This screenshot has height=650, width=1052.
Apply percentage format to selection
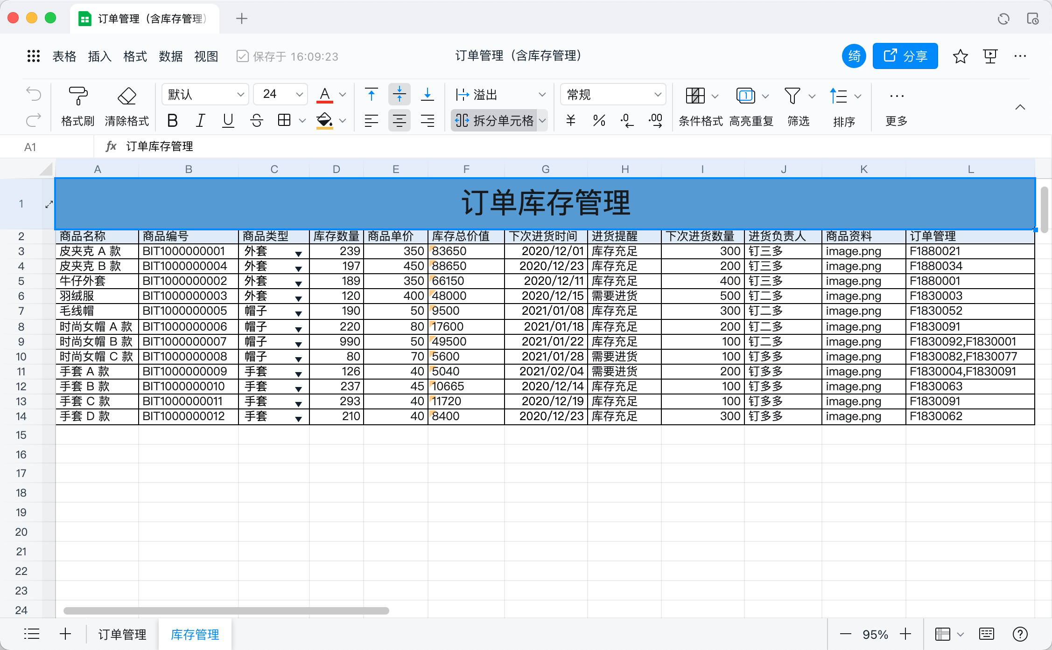[598, 121]
